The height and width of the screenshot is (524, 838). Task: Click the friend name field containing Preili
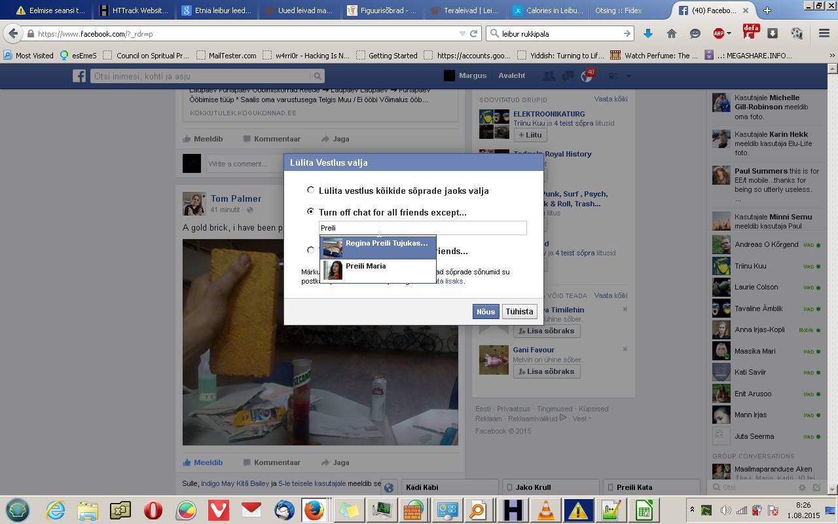click(x=423, y=228)
